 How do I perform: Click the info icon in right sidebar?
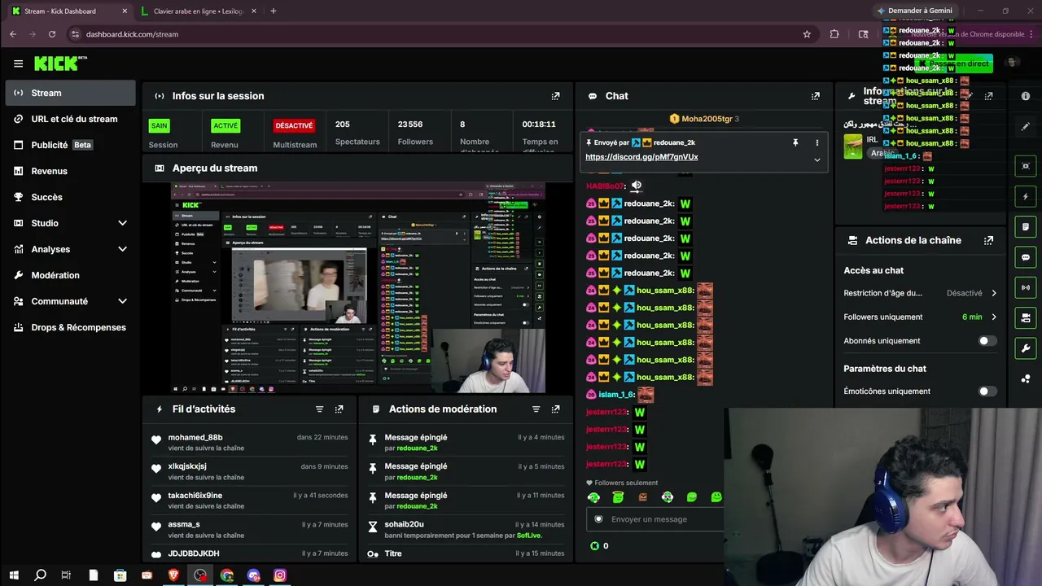(1026, 96)
